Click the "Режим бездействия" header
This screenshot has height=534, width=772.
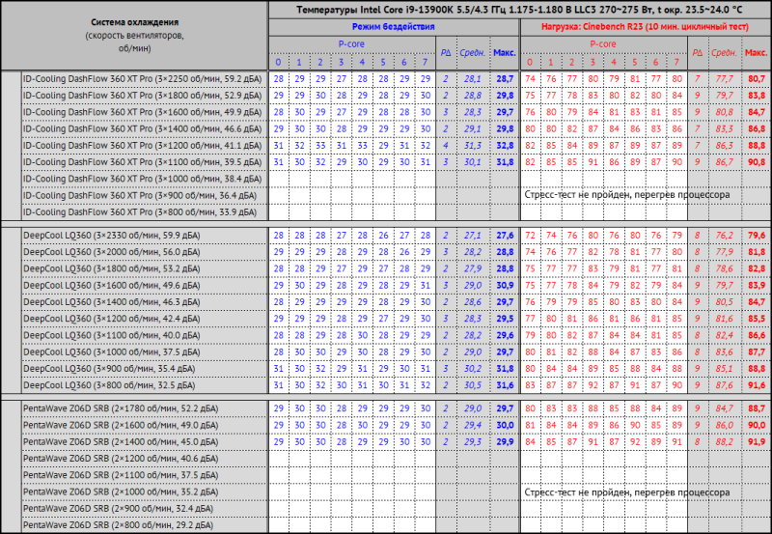point(393,27)
